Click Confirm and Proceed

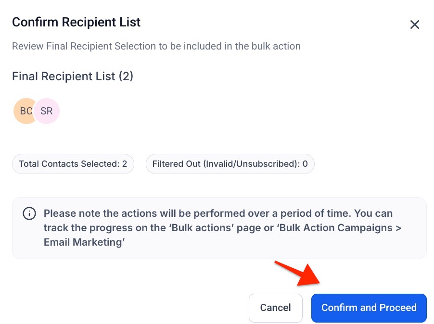369,308
